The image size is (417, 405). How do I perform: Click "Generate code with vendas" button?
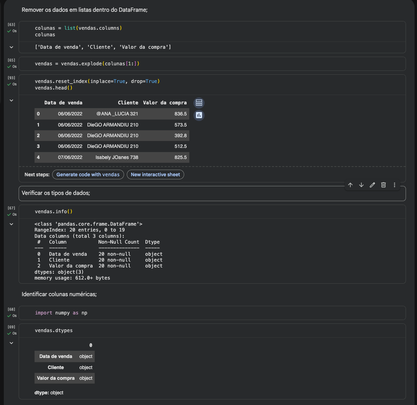coord(88,175)
